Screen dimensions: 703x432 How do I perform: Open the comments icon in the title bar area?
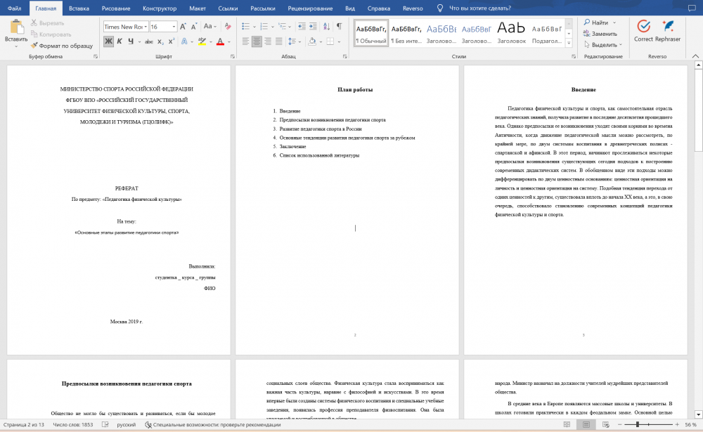[x=692, y=8]
